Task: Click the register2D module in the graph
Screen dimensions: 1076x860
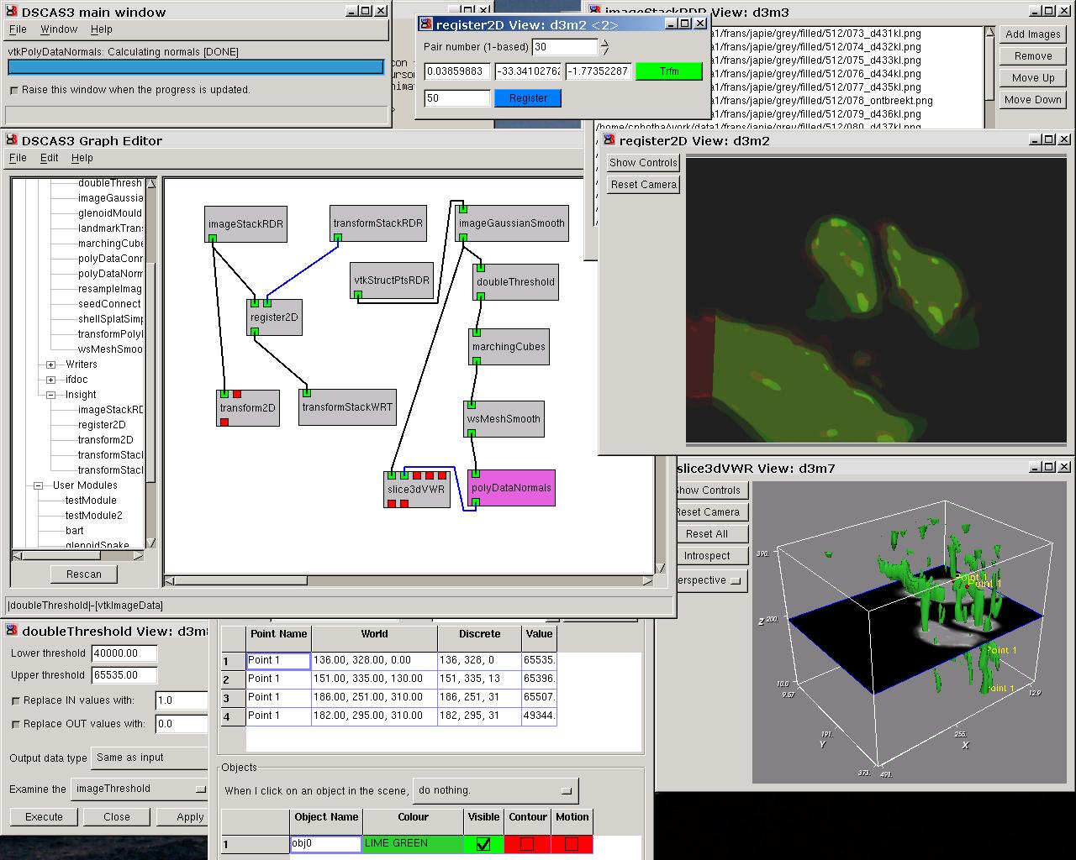Action: pos(274,317)
